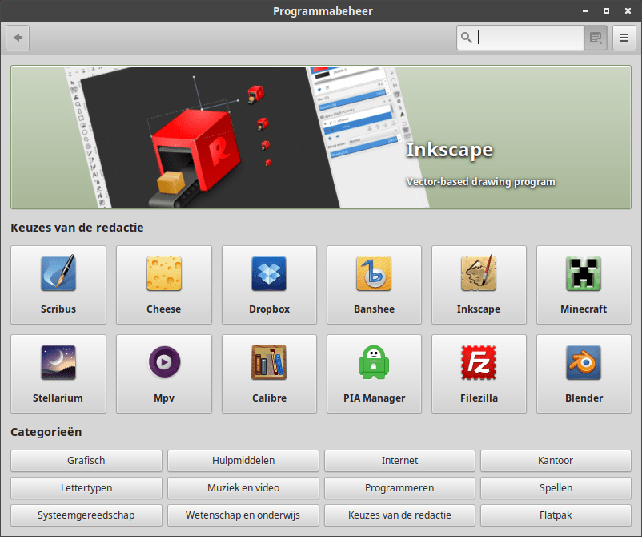Click the magnifying glass search icon
Screen dimensions: 642x537
point(467,38)
